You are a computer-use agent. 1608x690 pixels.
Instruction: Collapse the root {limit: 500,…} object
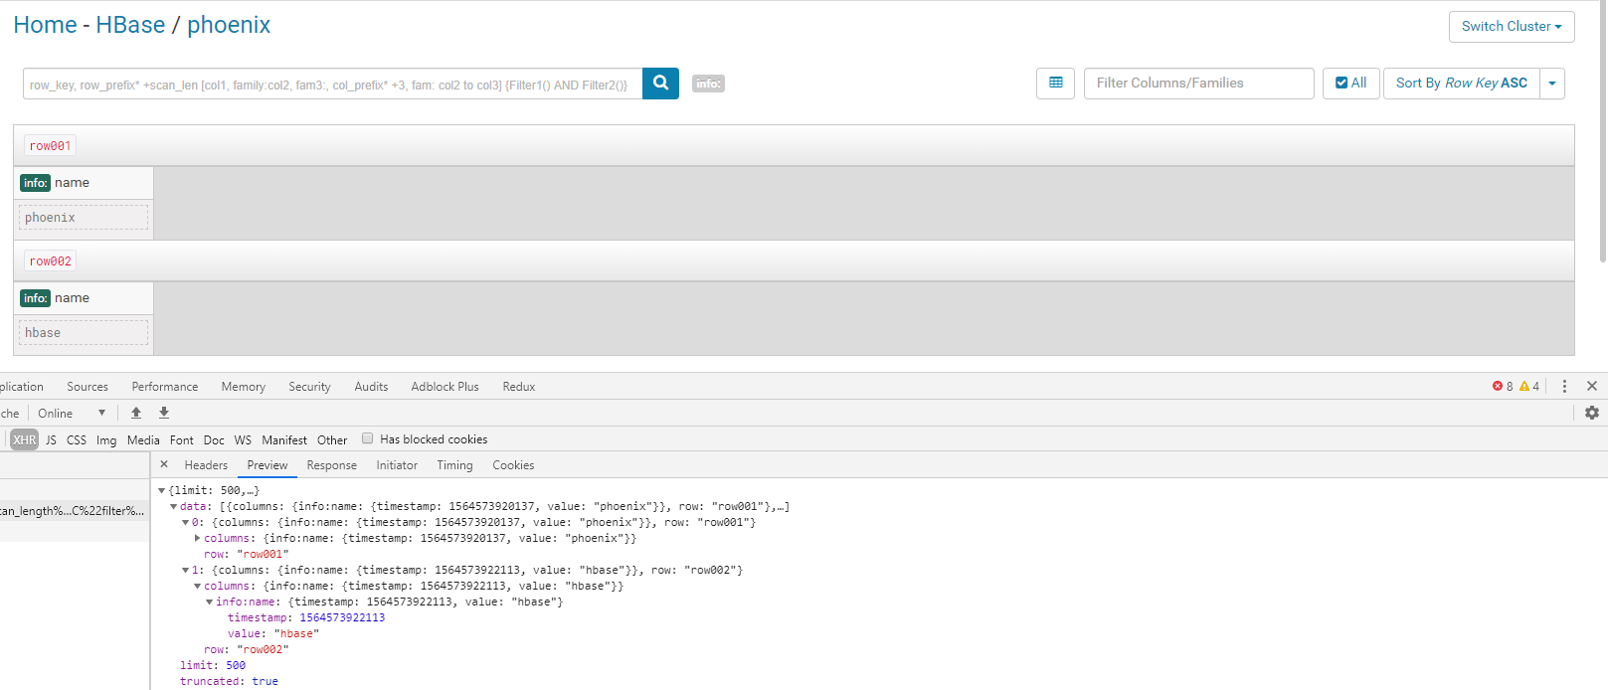pos(161,490)
